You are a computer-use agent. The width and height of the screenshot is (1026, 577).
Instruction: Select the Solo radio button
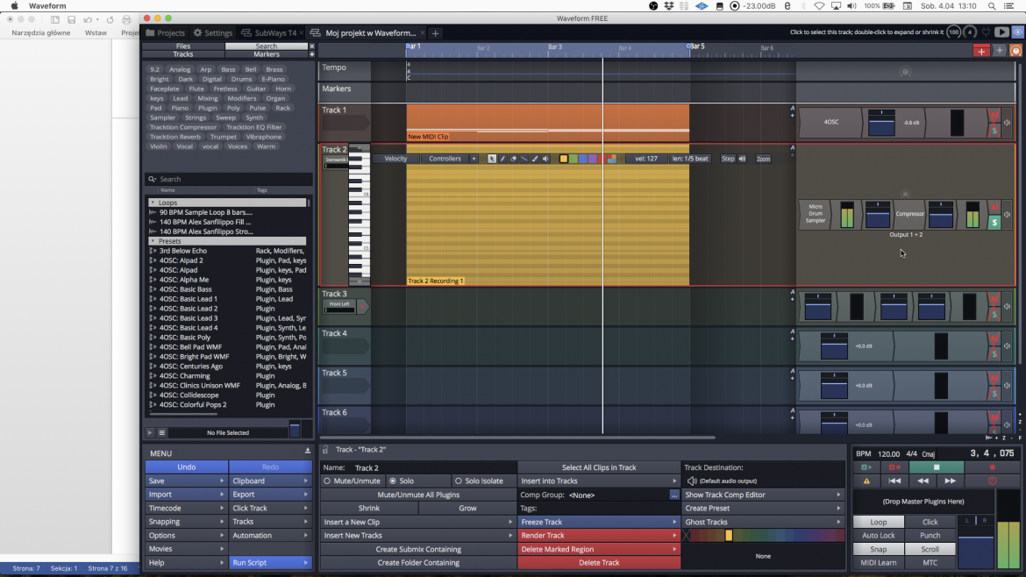393,481
